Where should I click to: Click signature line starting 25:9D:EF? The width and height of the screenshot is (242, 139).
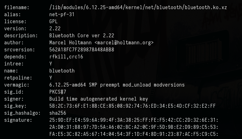134,120
